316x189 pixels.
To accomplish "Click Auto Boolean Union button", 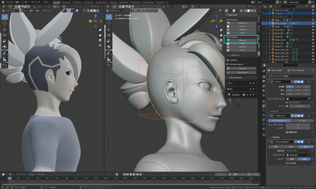I will pyautogui.click(x=242, y=27).
